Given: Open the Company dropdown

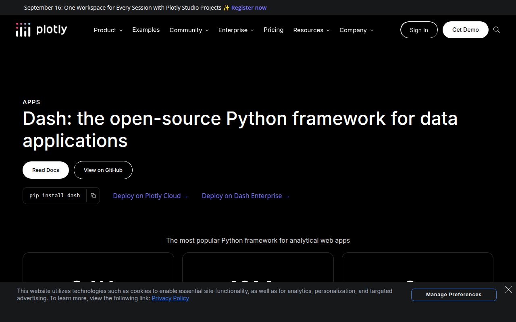Looking at the screenshot, I should point(356,30).
